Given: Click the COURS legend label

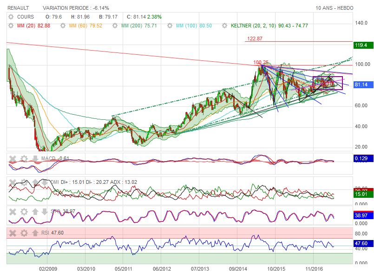Looking at the screenshot, I should point(26,17).
